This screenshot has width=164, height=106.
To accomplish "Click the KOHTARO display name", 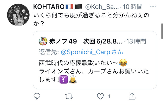I will click(49, 7).
